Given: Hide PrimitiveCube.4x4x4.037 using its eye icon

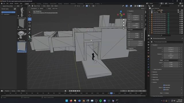Looking at the screenshot, I should (x=180, y=14).
